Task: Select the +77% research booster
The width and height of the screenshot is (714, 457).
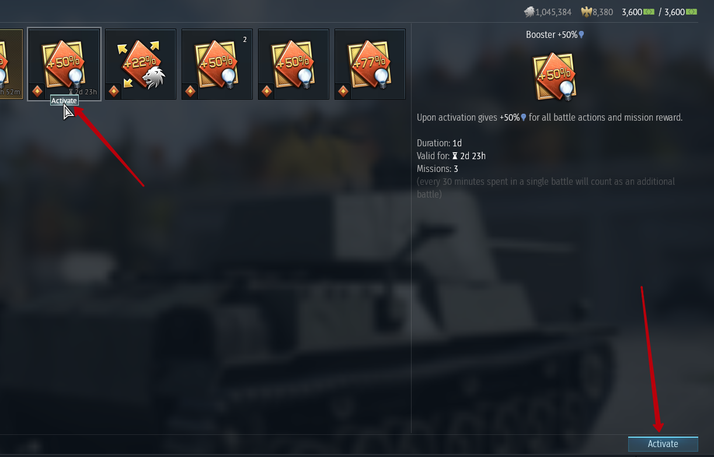Action: point(370,64)
